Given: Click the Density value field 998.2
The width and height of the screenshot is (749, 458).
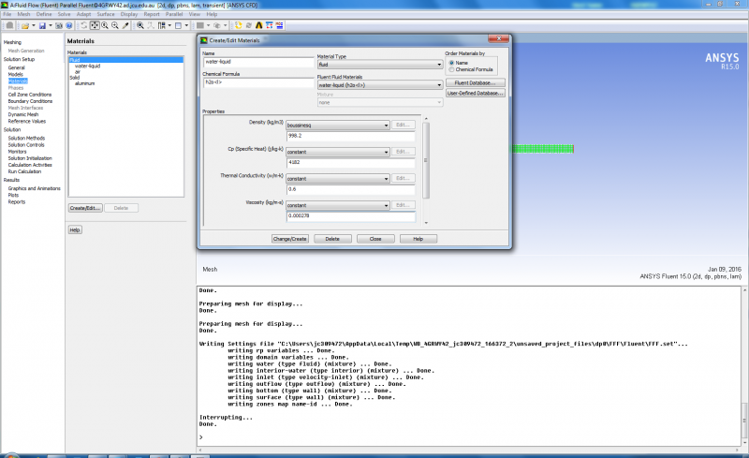Looking at the screenshot, I should 350,136.
